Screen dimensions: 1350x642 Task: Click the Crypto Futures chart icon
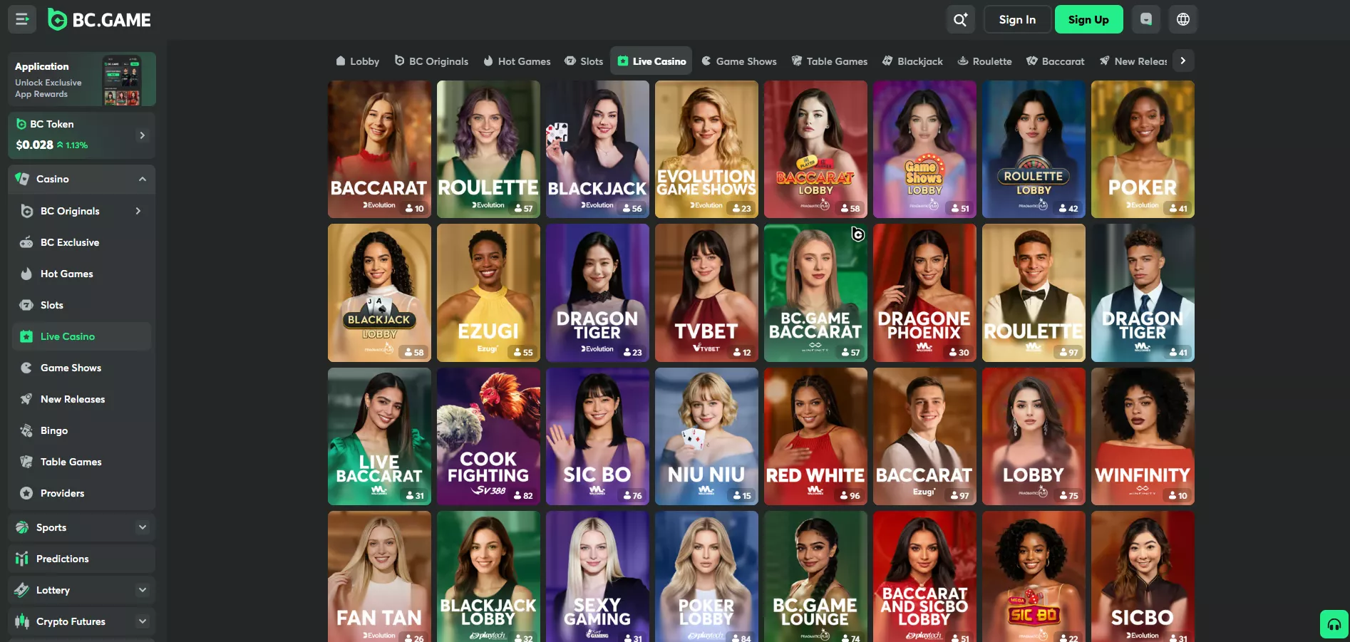[x=22, y=621]
